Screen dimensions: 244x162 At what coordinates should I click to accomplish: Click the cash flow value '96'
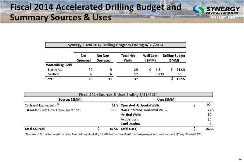113,110
